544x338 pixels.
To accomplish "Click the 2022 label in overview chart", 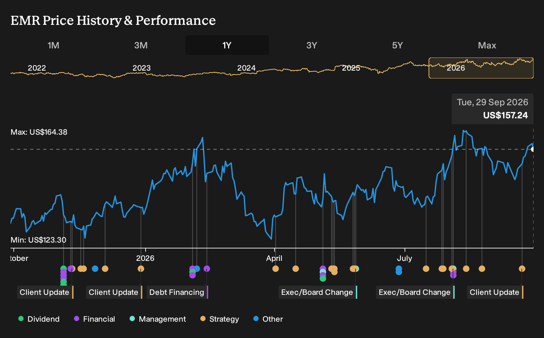I will [x=37, y=68].
